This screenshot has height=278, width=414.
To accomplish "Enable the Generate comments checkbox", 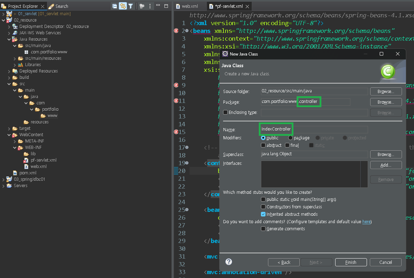I will point(263,229).
